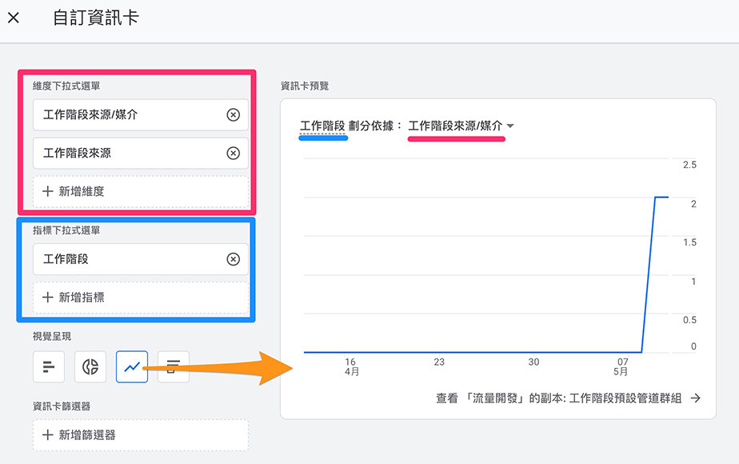
Task: Click the 新增篩選器 button
Action: tap(141, 435)
